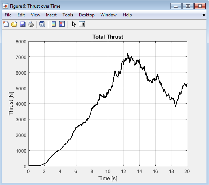
Task: Insert a colorbar via the toolbar icon
Action: tap(54, 24)
